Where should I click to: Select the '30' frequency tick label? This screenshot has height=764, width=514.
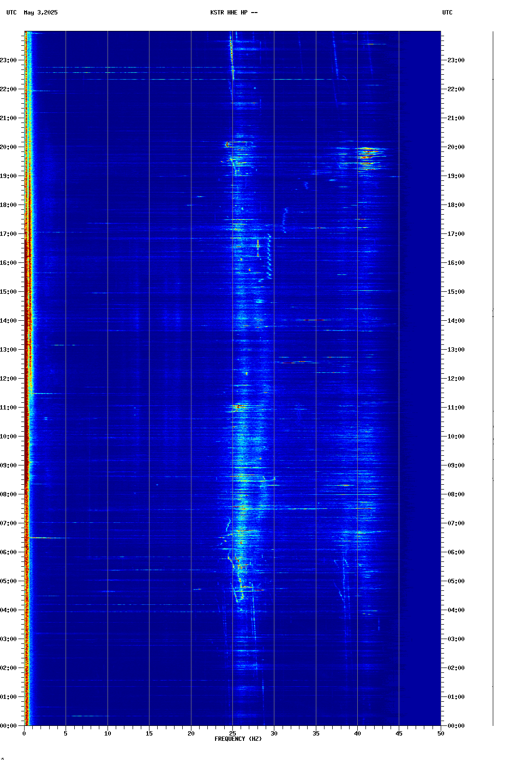coord(274,734)
